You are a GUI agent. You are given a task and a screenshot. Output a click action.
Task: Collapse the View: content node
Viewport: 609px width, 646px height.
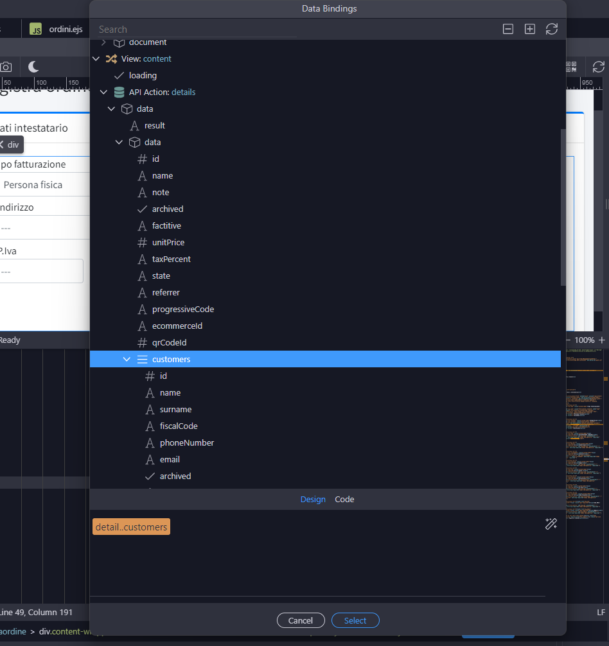point(96,58)
